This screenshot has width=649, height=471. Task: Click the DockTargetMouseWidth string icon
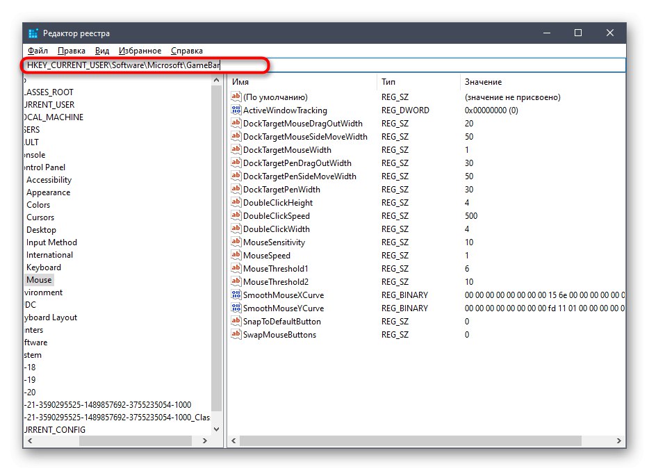pyautogui.click(x=236, y=150)
